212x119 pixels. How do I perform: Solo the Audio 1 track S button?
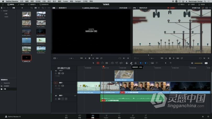[x=63, y=99]
